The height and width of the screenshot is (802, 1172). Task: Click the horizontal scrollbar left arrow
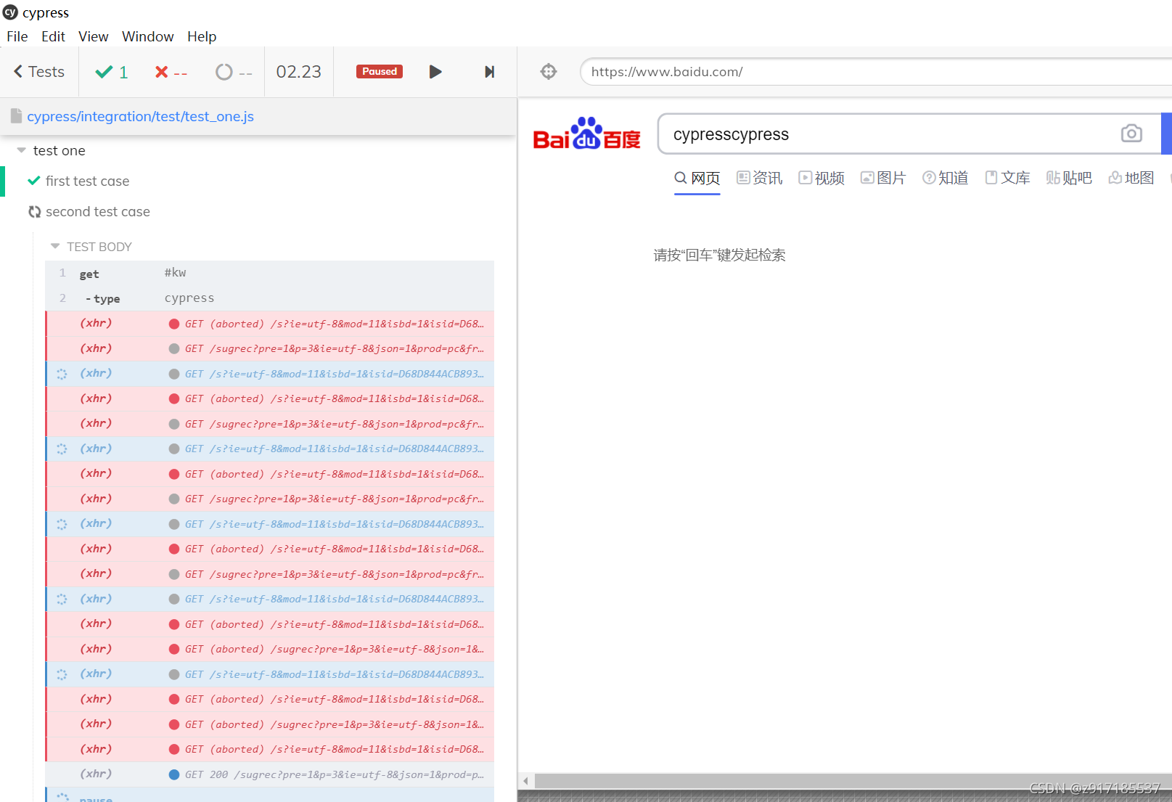(526, 781)
